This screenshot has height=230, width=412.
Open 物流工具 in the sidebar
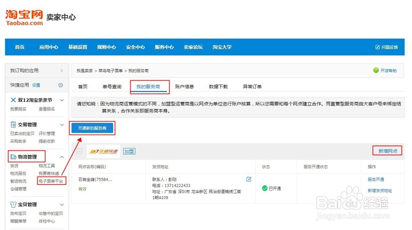point(47,166)
